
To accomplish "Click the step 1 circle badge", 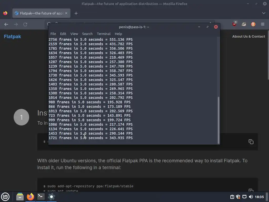I will click(22, 117).
